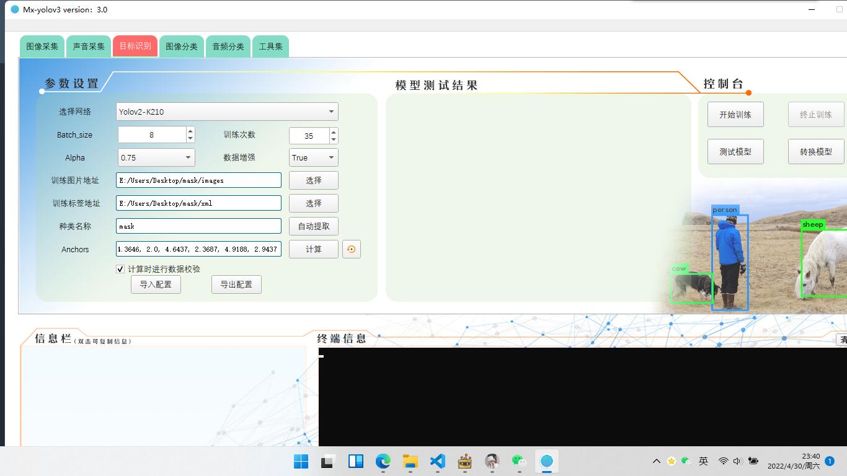Click the battery status tray icon

point(753,461)
